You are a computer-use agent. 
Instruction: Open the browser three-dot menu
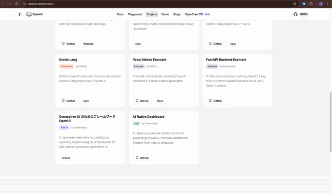coord(328,3)
